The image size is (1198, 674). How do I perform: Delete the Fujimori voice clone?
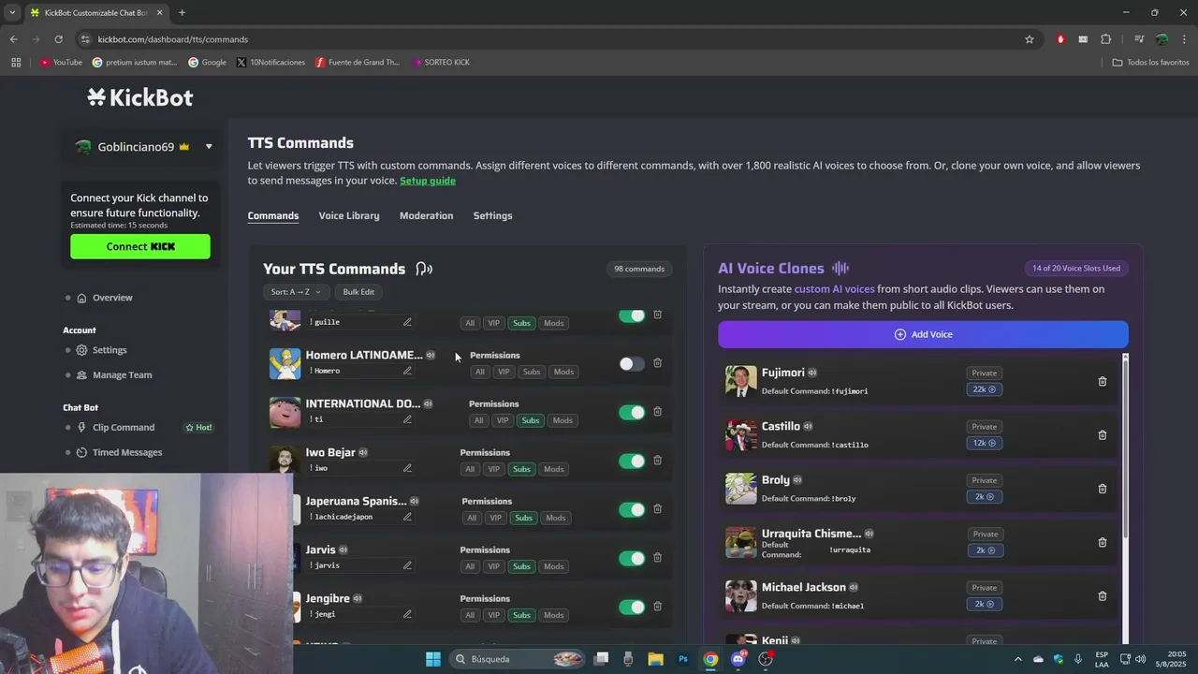(1102, 381)
